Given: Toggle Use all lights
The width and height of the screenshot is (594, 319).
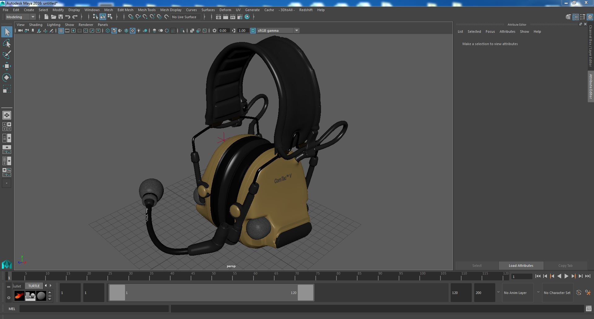Looking at the screenshot, I should tap(139, 31).
